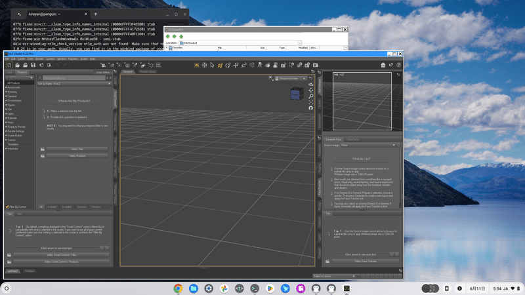Open the File menu
525x295 pixels.
point(7,59)
